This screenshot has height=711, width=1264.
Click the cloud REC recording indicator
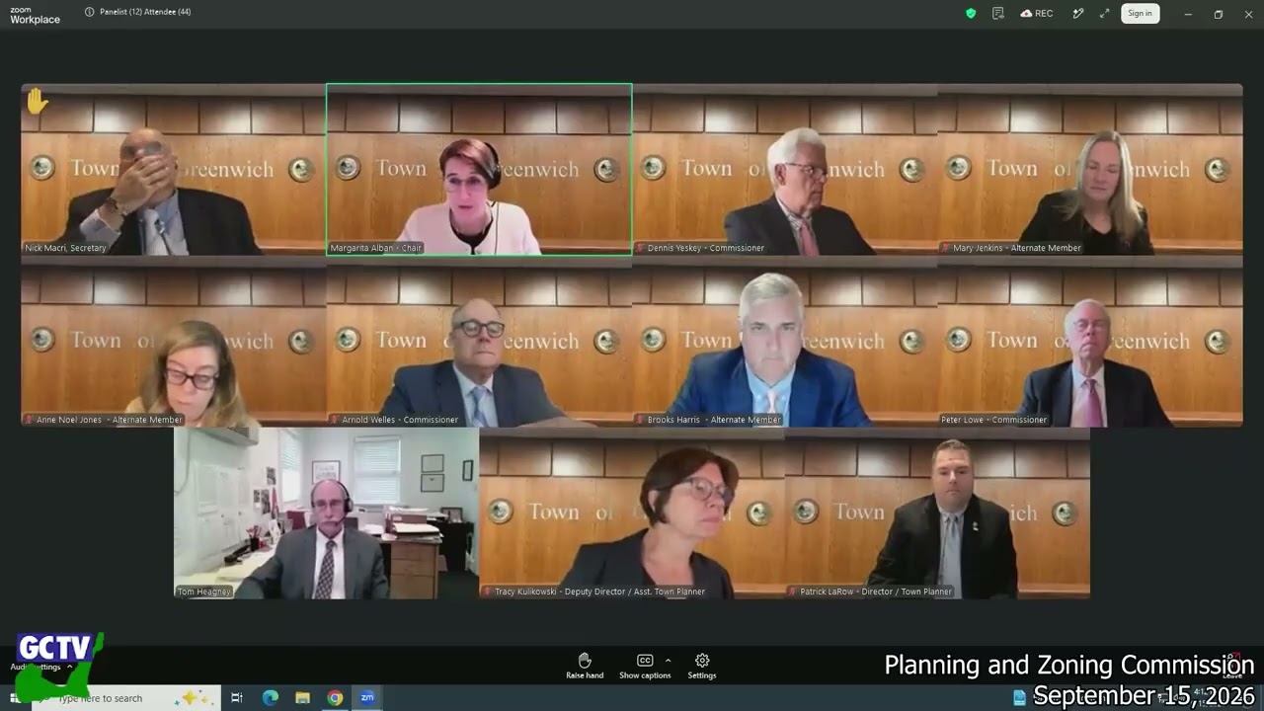pyautogui.click(x=1037, y=13)
